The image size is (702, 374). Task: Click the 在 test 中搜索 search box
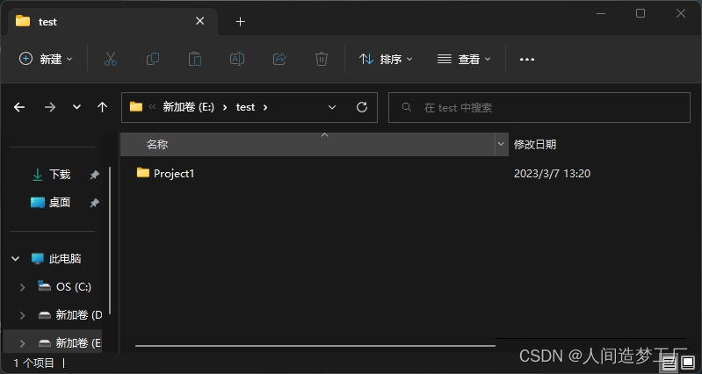click(x=539, y=107)
